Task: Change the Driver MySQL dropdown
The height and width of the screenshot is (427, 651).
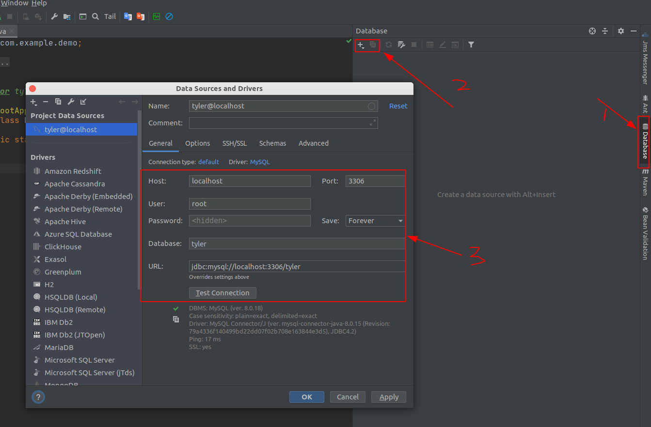Action: 260,162
